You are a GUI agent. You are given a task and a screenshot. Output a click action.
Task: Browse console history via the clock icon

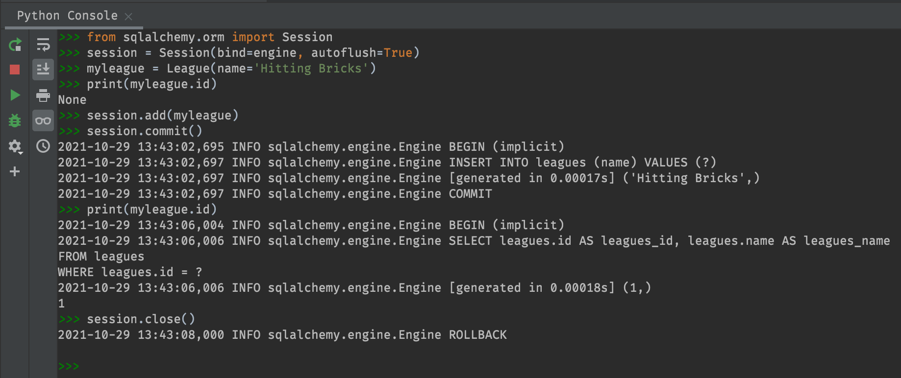pyautogui.click(x=43, y=146)
